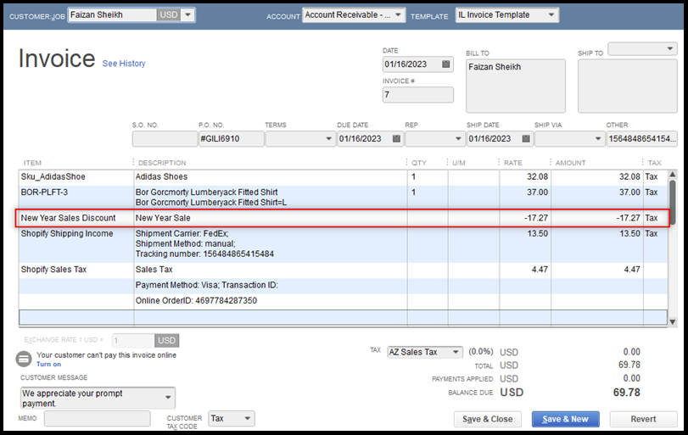Screen dimensions: 688x435
Task: Click the Save & New button
Action: point(565,419)
